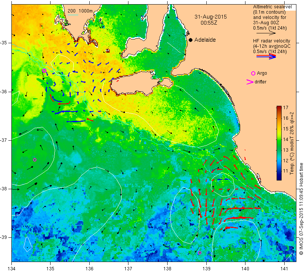This screenshot has height=273, width=304.
Task: Click the red-blue HF radar legend arrow
Action: pos(266,56)
